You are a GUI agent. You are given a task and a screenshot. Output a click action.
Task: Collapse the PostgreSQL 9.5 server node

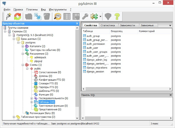[9, 35]
